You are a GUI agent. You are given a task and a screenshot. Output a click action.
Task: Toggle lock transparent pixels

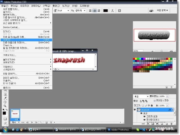click(143, 105)
